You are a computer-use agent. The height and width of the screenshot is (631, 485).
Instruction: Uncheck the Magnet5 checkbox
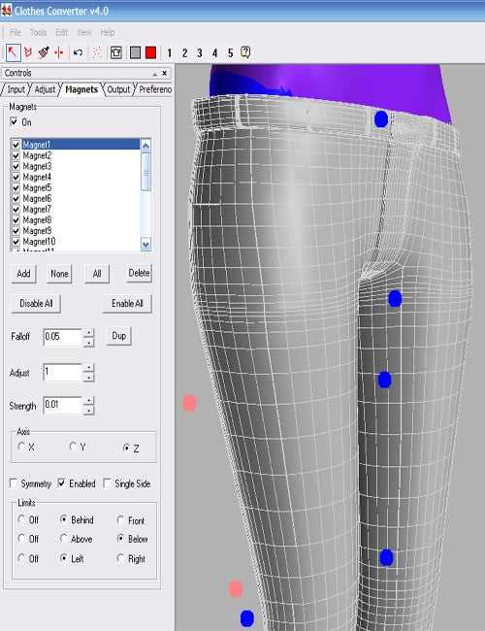click(16, 187)
